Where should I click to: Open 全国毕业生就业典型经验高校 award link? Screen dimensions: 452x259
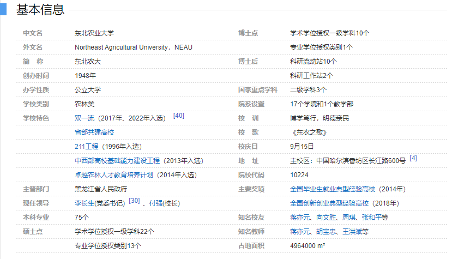coord(333,189)
